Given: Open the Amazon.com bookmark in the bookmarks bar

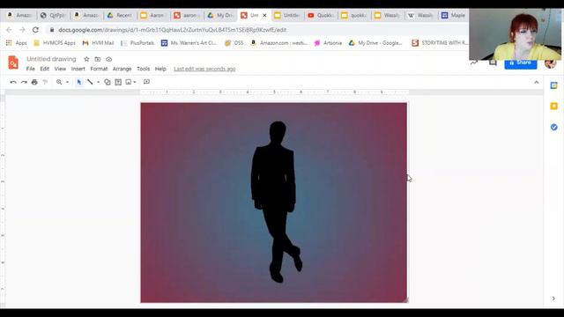Looking at the screenshot, I should [x=279, y=43].
